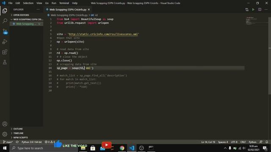Click the microphone icon in system tray
This screenshot has height=152, width=271.
(x=230, y=148)
